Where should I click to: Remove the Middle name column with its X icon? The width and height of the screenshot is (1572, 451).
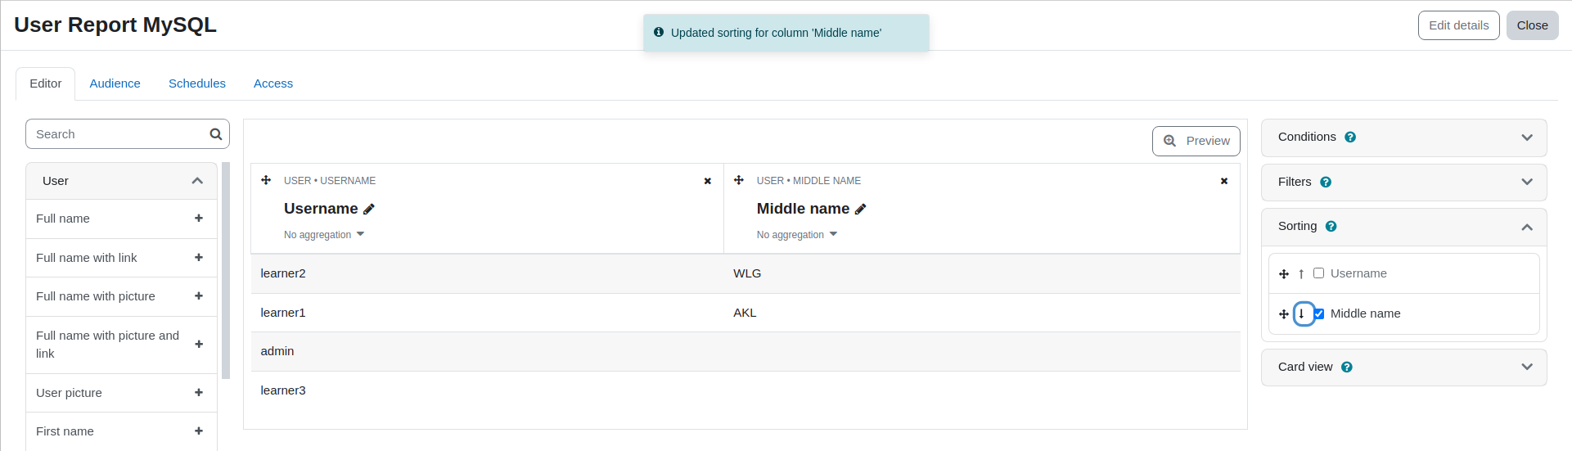tap(1224, 181)
